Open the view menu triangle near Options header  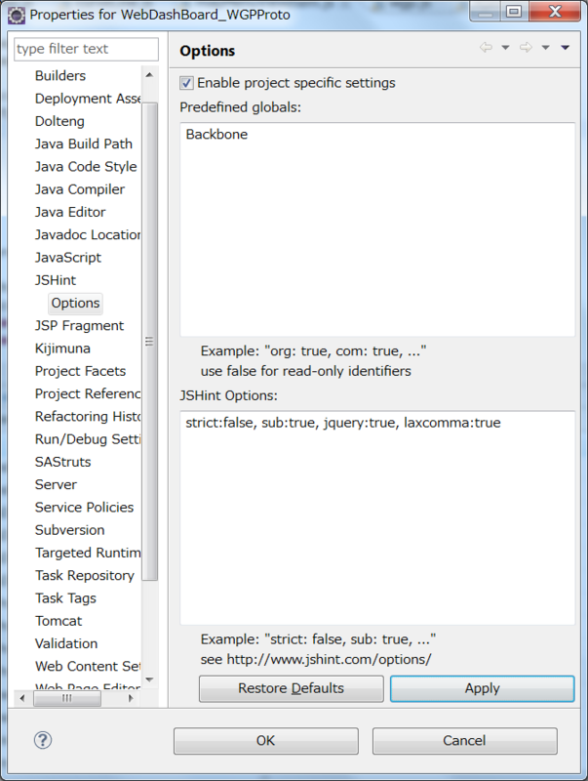pos(566,46)
